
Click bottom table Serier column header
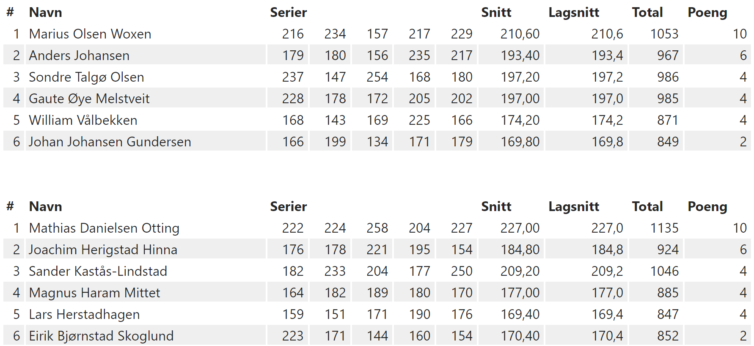[289, 206]
